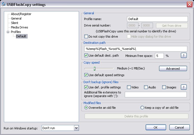The width and height of the screenshot is (194, 135).
Task: Click the Delete this profile button
Action: pyautogui.click(x=136, y=116)
